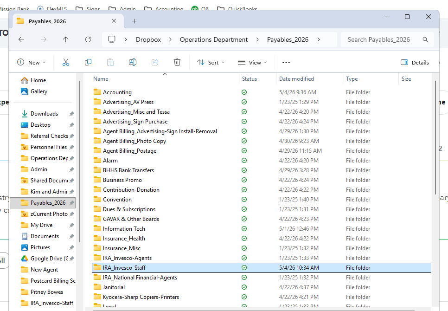This screenshot has height=311, width=448.
Task: Sort by the Type column header
Action: point(371,79)
